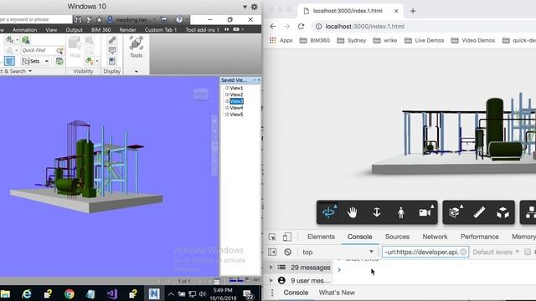Toggle the Explode model tool

[x=502, y=212]
